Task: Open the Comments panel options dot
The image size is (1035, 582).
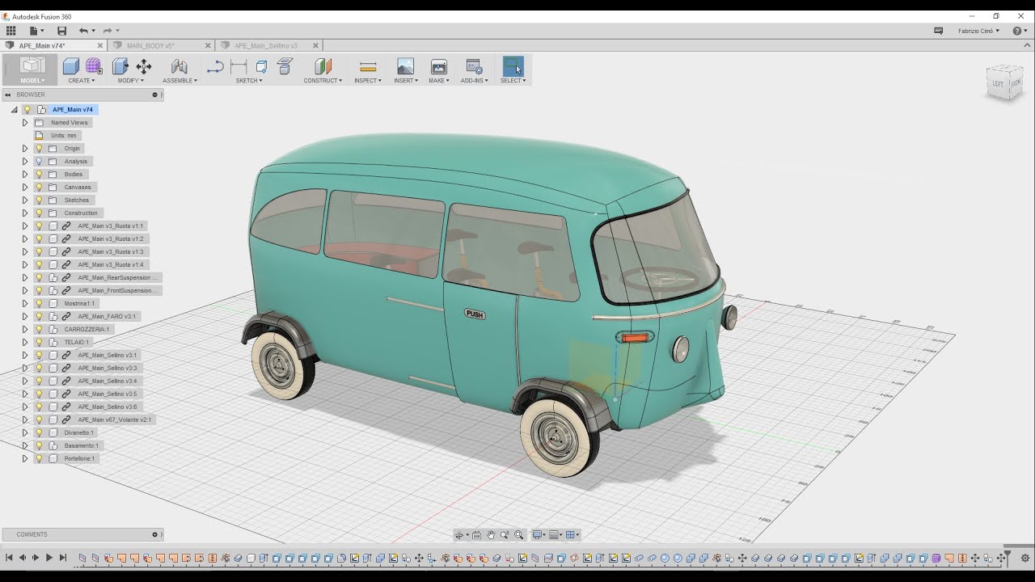Action: 154,534
